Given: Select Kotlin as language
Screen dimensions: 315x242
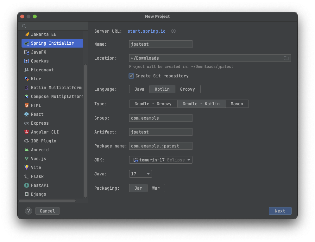Looking at the screenshot, I should 162,89.
